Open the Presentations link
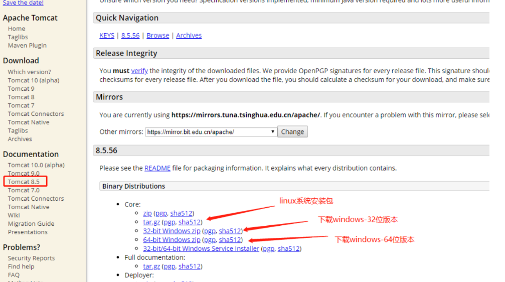This screenshot has width=505, height=282. tap(28, 232)
